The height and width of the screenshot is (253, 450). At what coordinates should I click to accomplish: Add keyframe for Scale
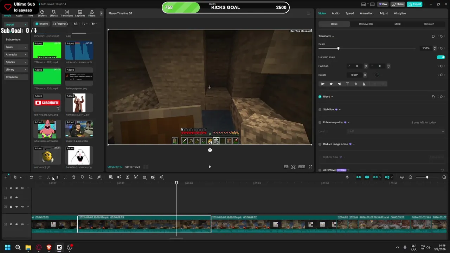coord(441,48)
